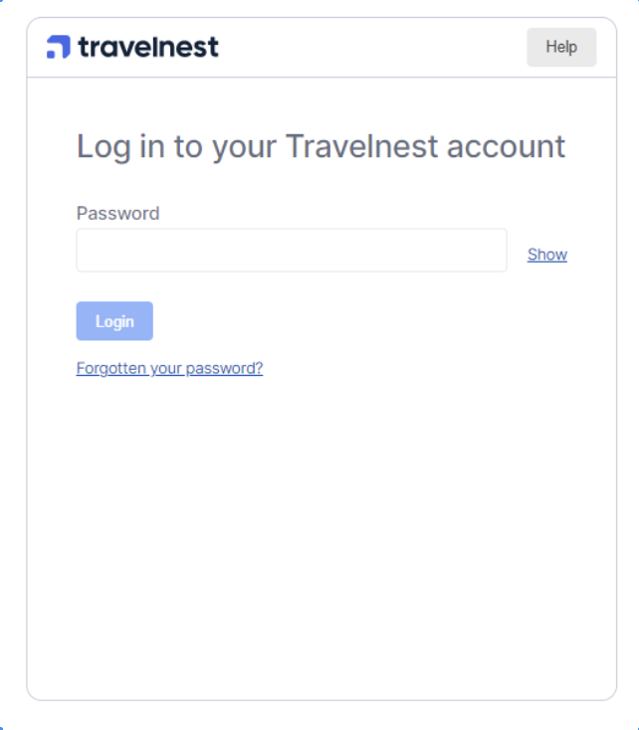Focus the empty password text box
Viewport: 639px width, 730px height.
point(292,251)
